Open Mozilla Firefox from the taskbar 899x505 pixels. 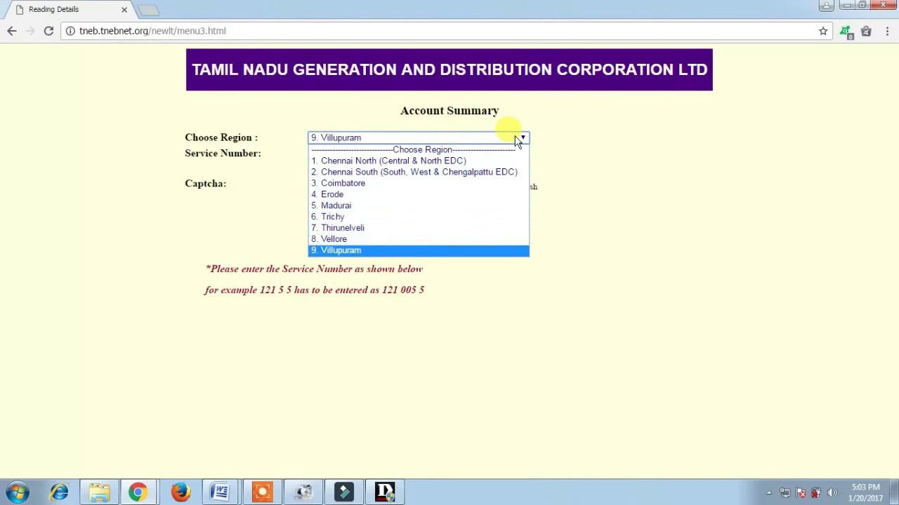coord(181,492)
